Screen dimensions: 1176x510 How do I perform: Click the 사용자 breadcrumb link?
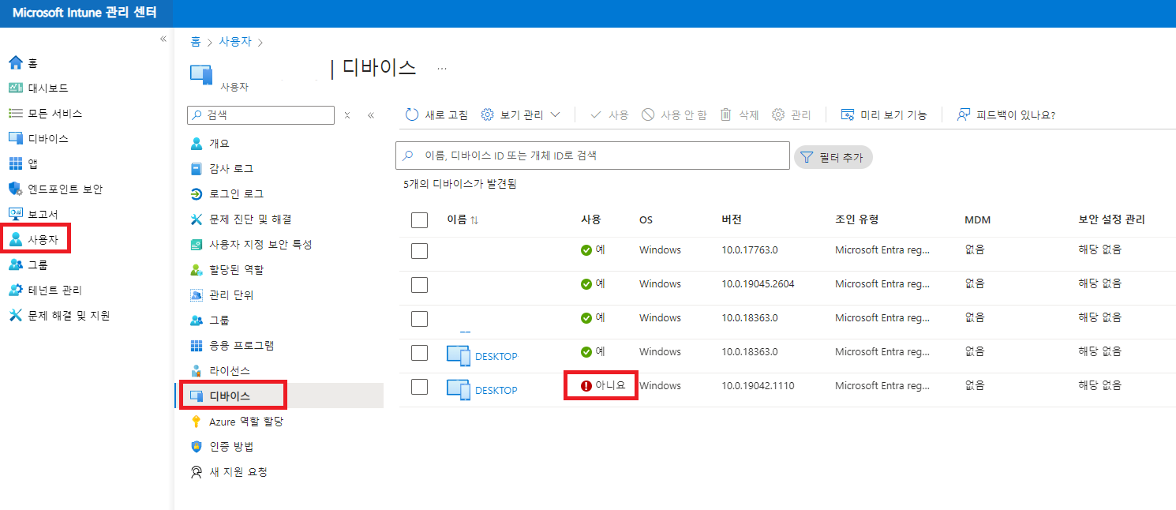[234, 42]
